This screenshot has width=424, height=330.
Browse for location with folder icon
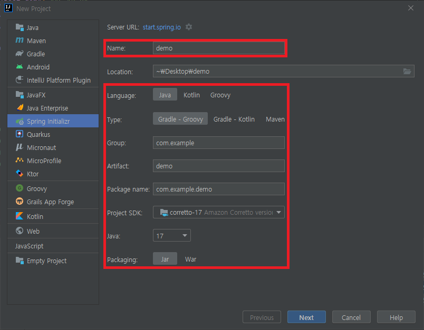407,71
